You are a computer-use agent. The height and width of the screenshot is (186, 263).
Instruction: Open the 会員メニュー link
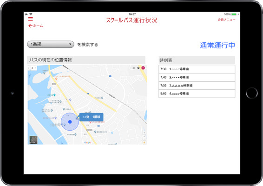coord(226,20)
